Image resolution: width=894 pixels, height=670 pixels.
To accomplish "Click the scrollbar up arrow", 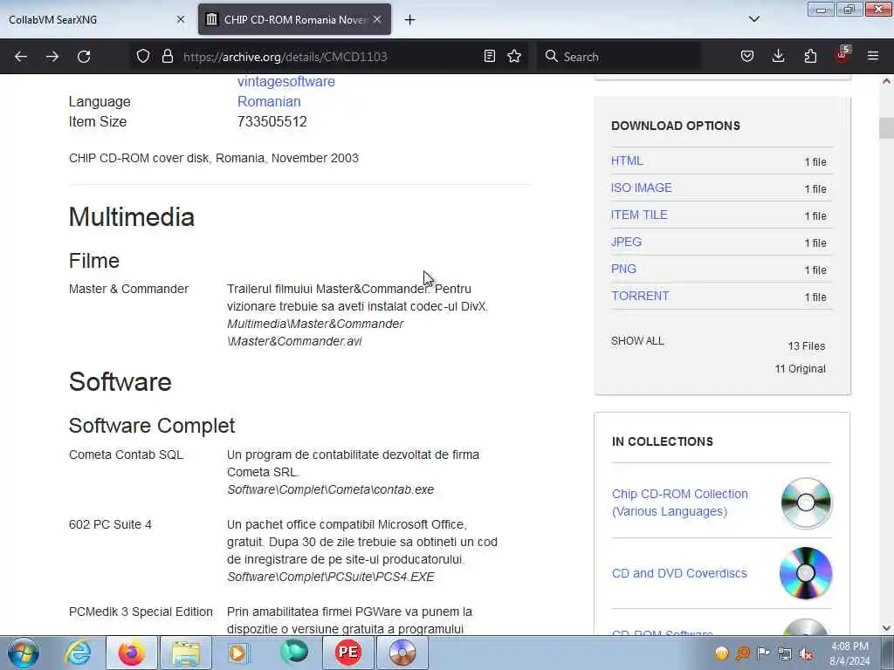I will (886, 81).
